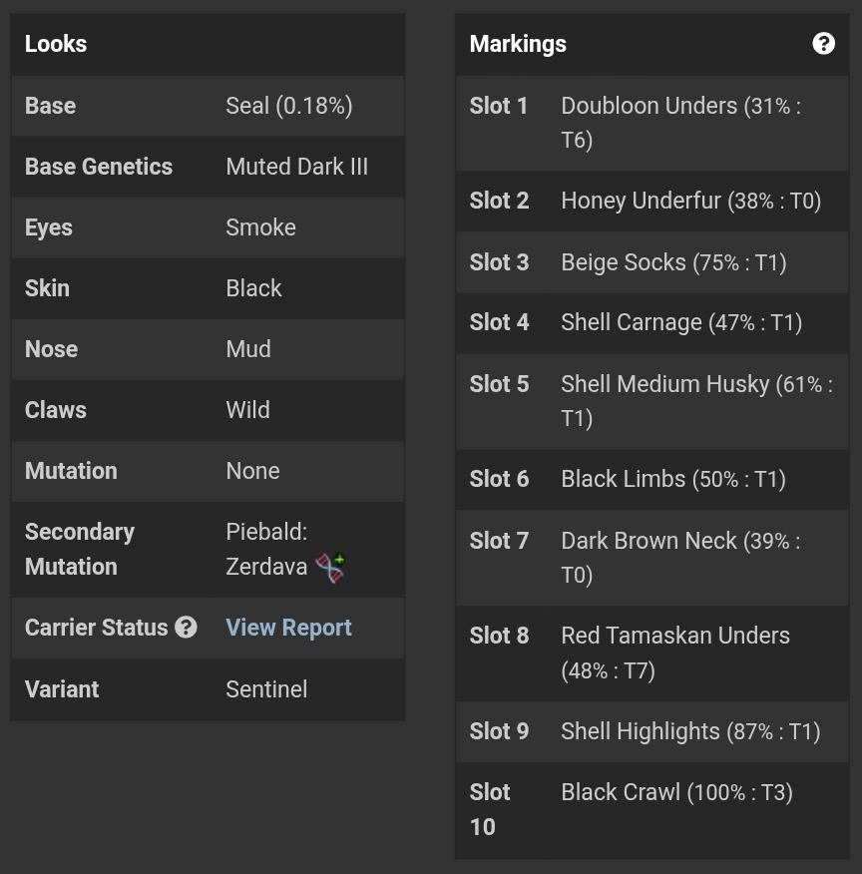Open the Markings help question icon
Image resolution: width=862 pixels, height=874 pixels.
823,44
